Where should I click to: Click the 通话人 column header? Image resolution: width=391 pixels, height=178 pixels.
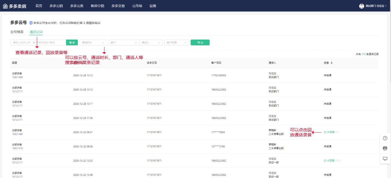pos(272,63)
